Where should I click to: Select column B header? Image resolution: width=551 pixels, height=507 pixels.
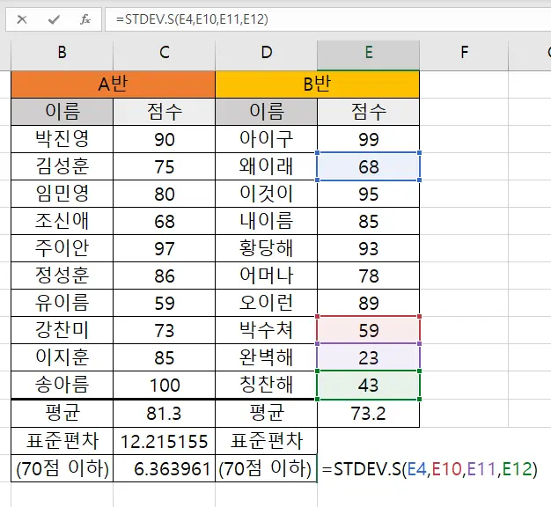[x=62, y=53]
